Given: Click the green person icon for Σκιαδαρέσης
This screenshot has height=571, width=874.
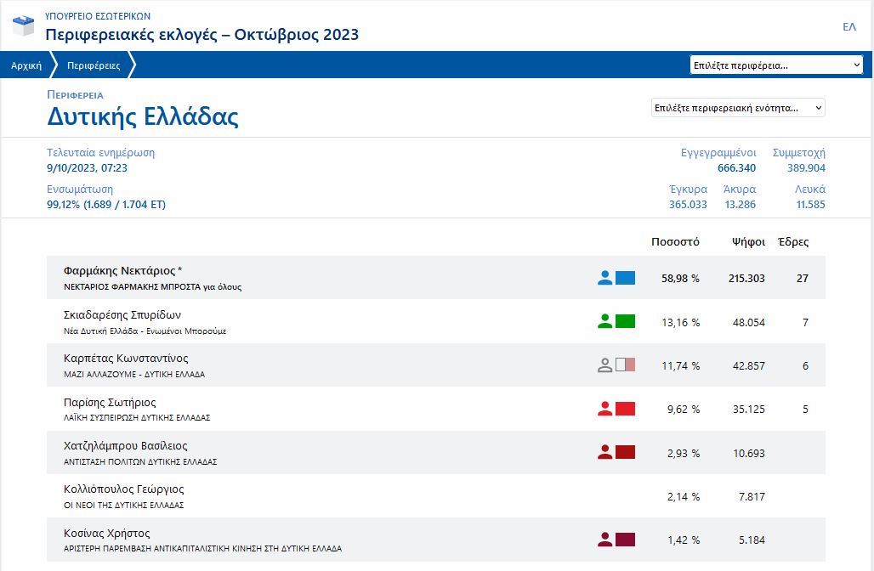Looking at the screenshot, I should (604, 321).
